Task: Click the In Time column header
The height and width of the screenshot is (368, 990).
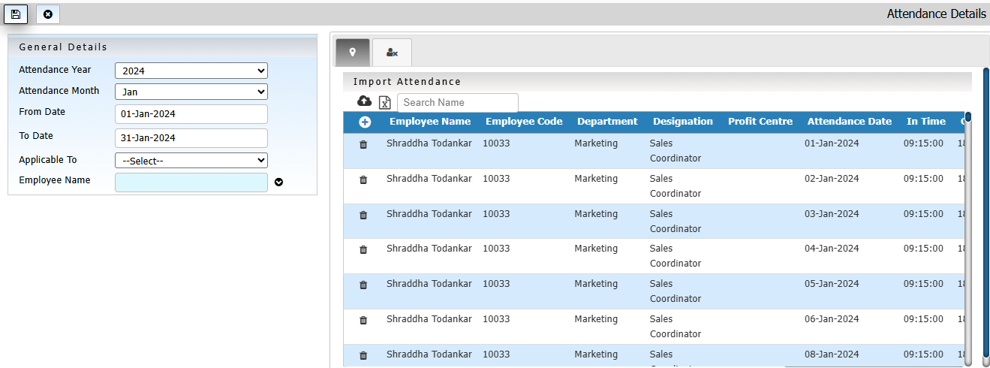Action: 926,122
